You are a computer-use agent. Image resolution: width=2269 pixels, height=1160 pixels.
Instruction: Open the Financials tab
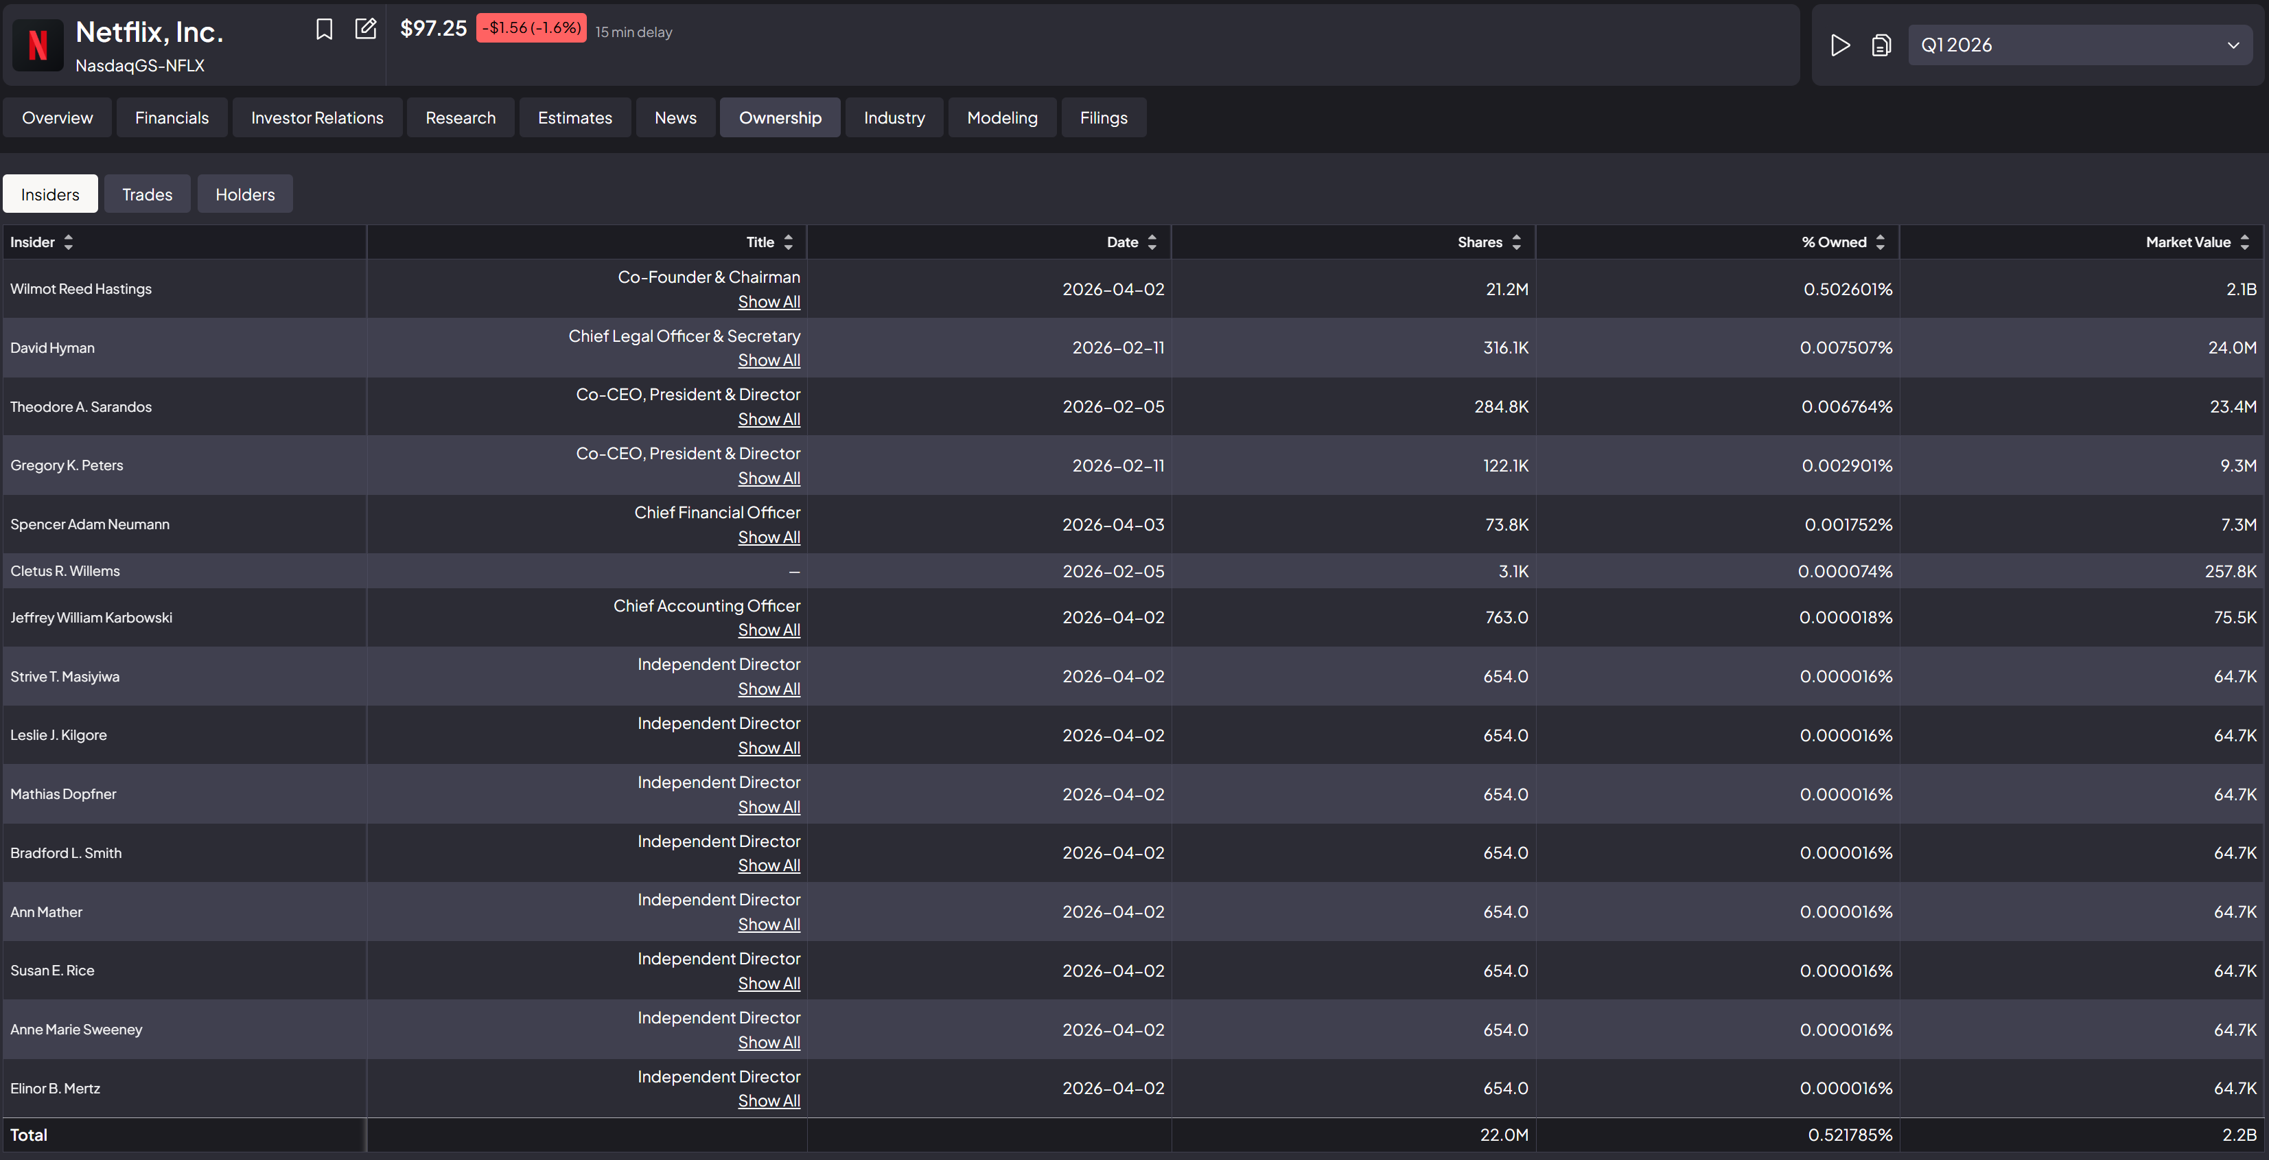(x=172, y=118)
